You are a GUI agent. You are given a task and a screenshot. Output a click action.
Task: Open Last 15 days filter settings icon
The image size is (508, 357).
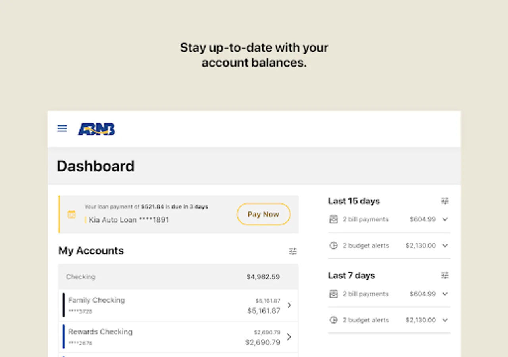pos(445,201)
